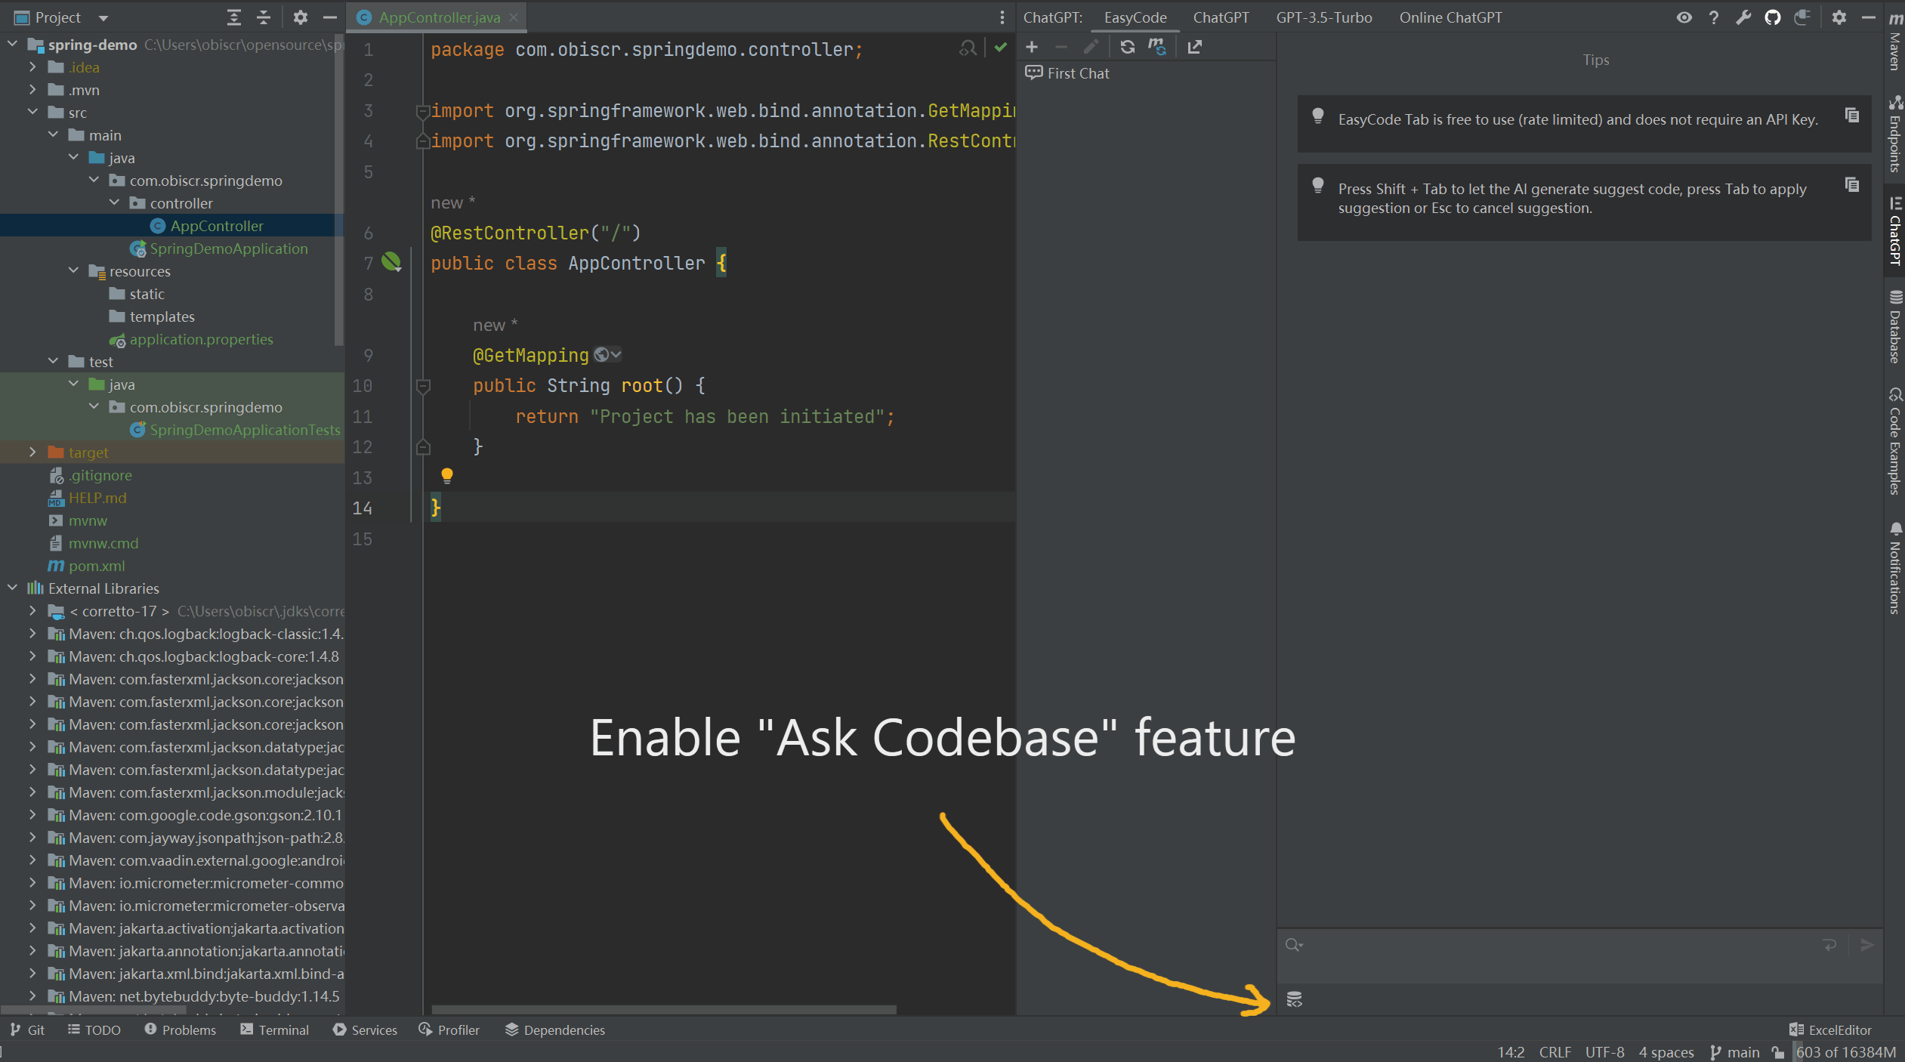Switch to the GPT-3.5-Turbo tab

tap(1324, 17)
